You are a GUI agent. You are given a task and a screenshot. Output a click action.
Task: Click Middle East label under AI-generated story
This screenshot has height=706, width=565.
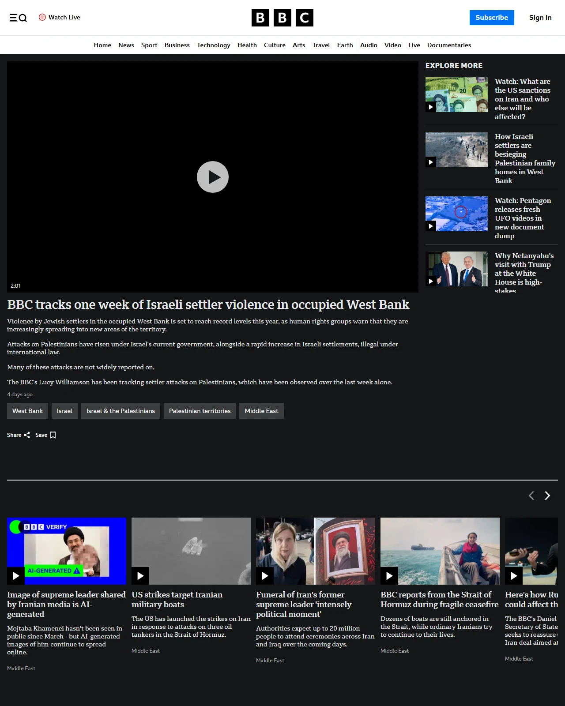coord(21,668)
